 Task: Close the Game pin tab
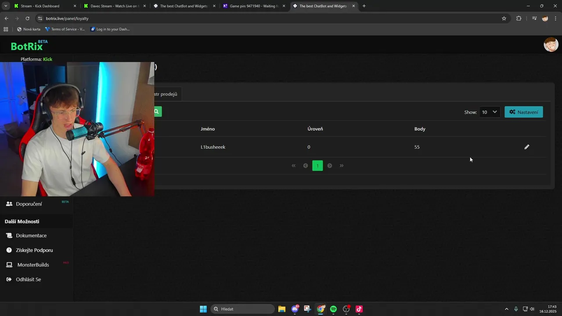point(284,6)
